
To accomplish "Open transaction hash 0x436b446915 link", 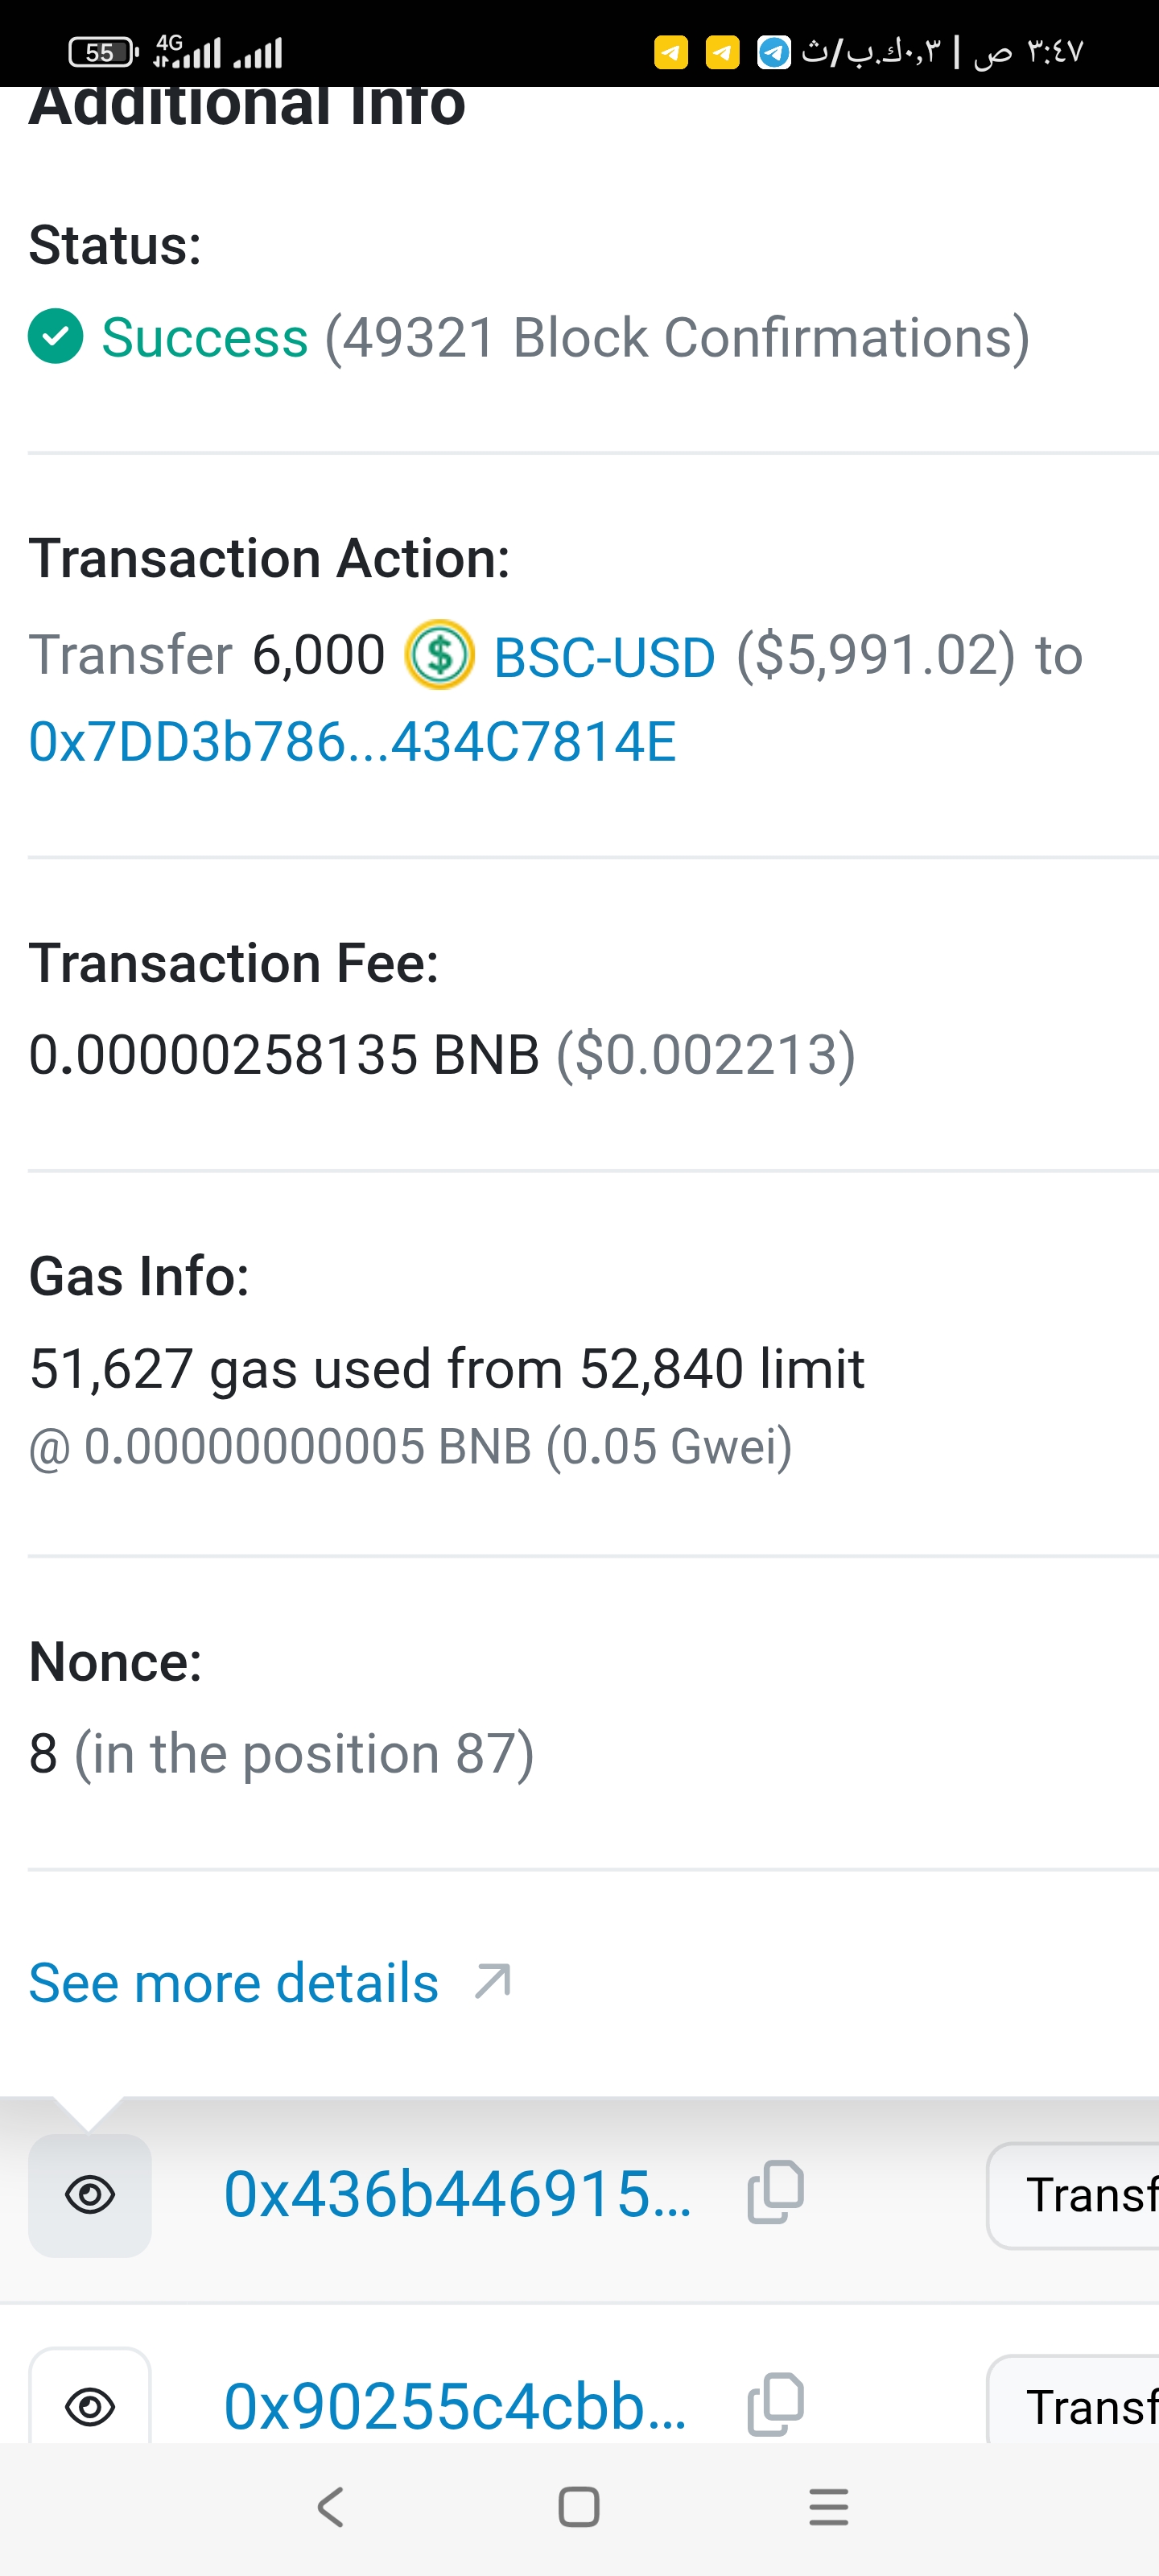I will [457, 2194].
